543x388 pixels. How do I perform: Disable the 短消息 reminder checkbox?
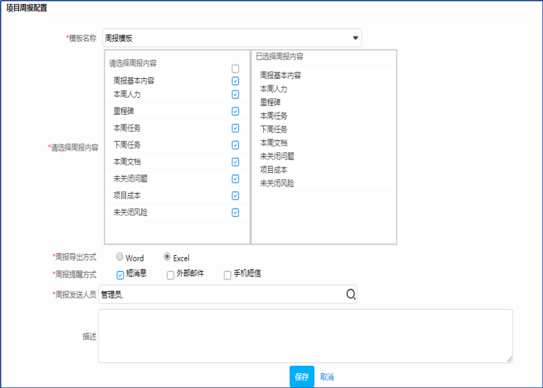point(120,275)
